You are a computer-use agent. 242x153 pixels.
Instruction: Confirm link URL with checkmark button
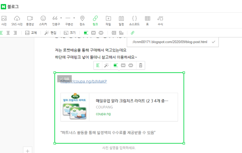[x=213, y=42]
